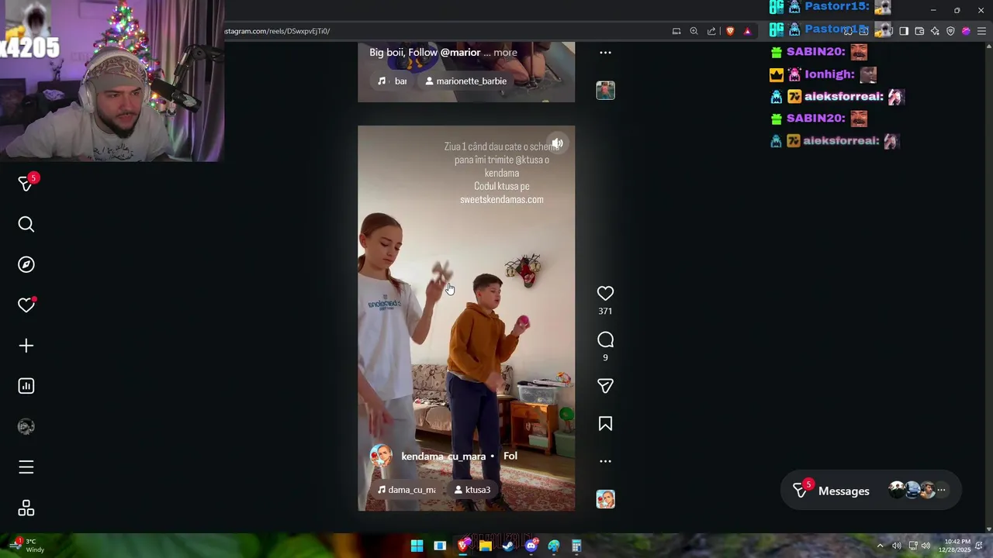Visit the kendama_cu_mara profile name
Image resolution: width=993 pixels, height=558 pixels.
pos(443,456)
